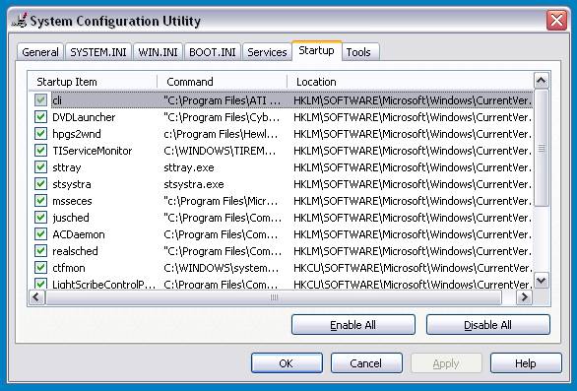Click the vertical scrollbar up arrow
Image resolution: width=577 pixels, height=391 pixels.
tap(542, 81)
